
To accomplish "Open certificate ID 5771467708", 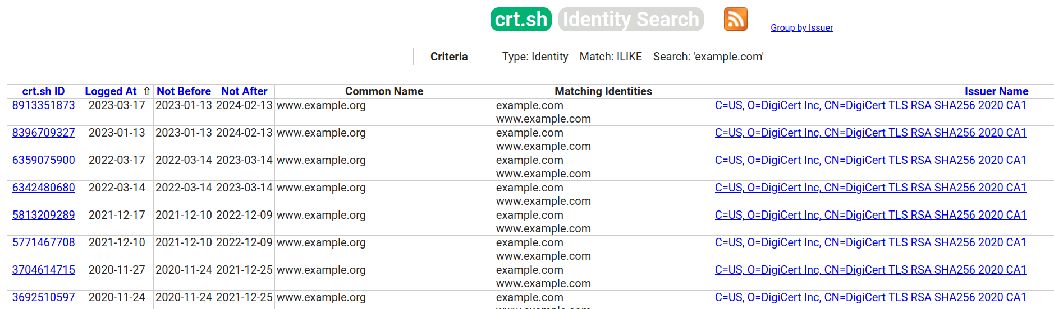I will point(43,242).
